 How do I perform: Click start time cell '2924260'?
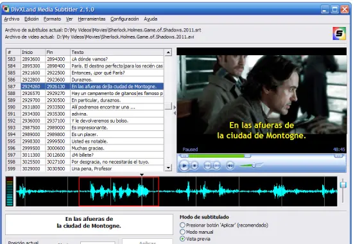(33, 87)
